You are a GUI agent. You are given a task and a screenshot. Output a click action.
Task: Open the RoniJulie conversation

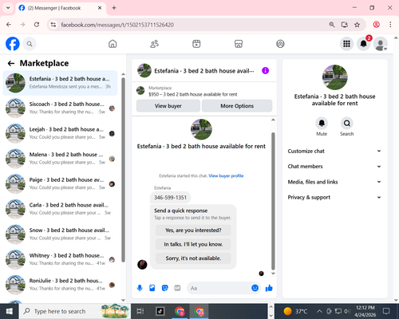[60, 285]
